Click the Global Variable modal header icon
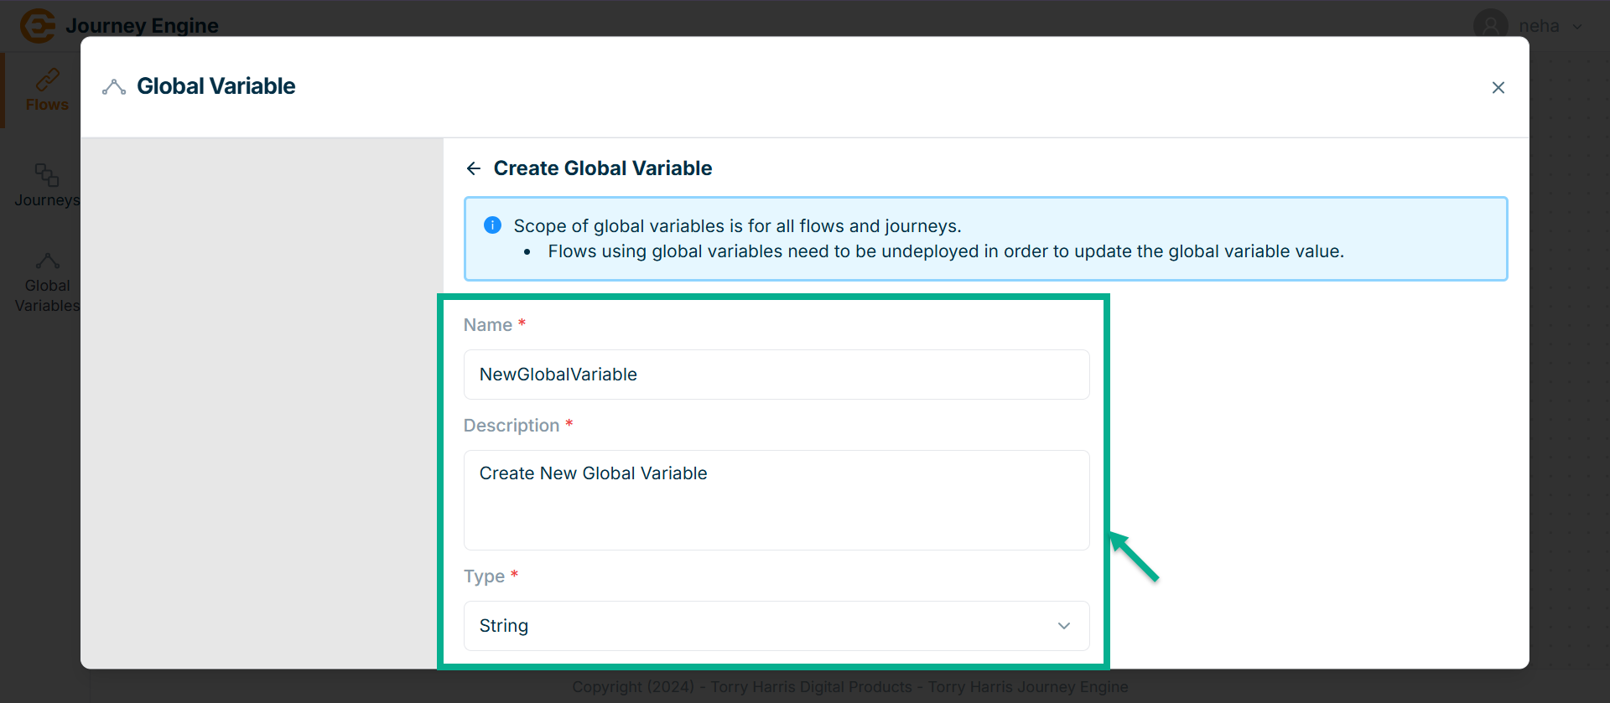 point(114,86)
